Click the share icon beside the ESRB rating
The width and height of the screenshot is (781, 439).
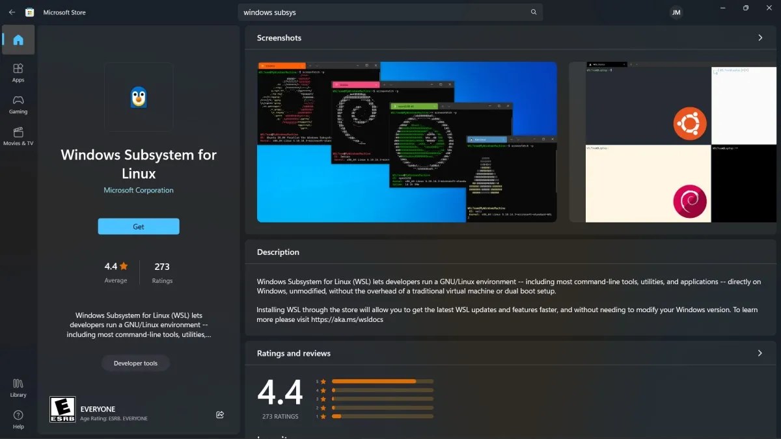pyautogui.click(x=219, y=414)
